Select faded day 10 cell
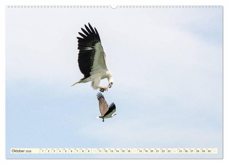The width and height of the screenshot is (228, 164). click(x=94, y=151)
